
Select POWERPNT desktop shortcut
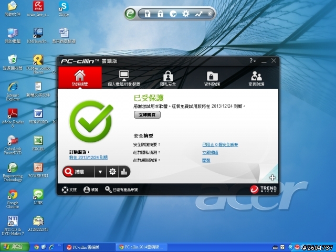(38, 171)
